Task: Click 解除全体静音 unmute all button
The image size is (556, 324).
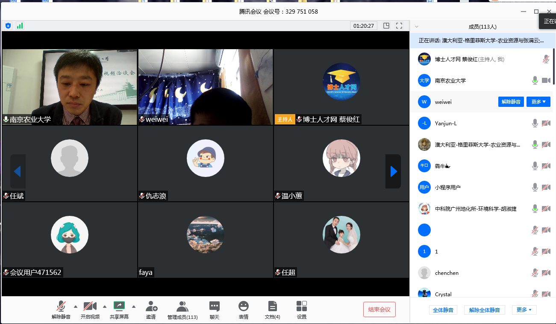Action: click(485, 310)
